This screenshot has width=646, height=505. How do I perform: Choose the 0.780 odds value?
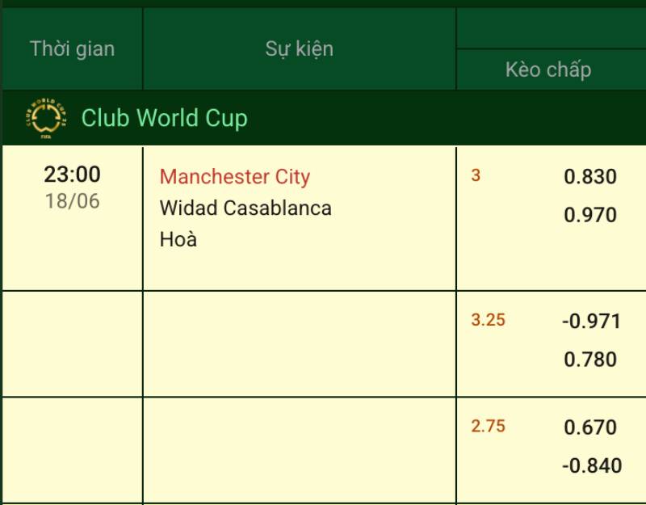(x=590, y=359)
